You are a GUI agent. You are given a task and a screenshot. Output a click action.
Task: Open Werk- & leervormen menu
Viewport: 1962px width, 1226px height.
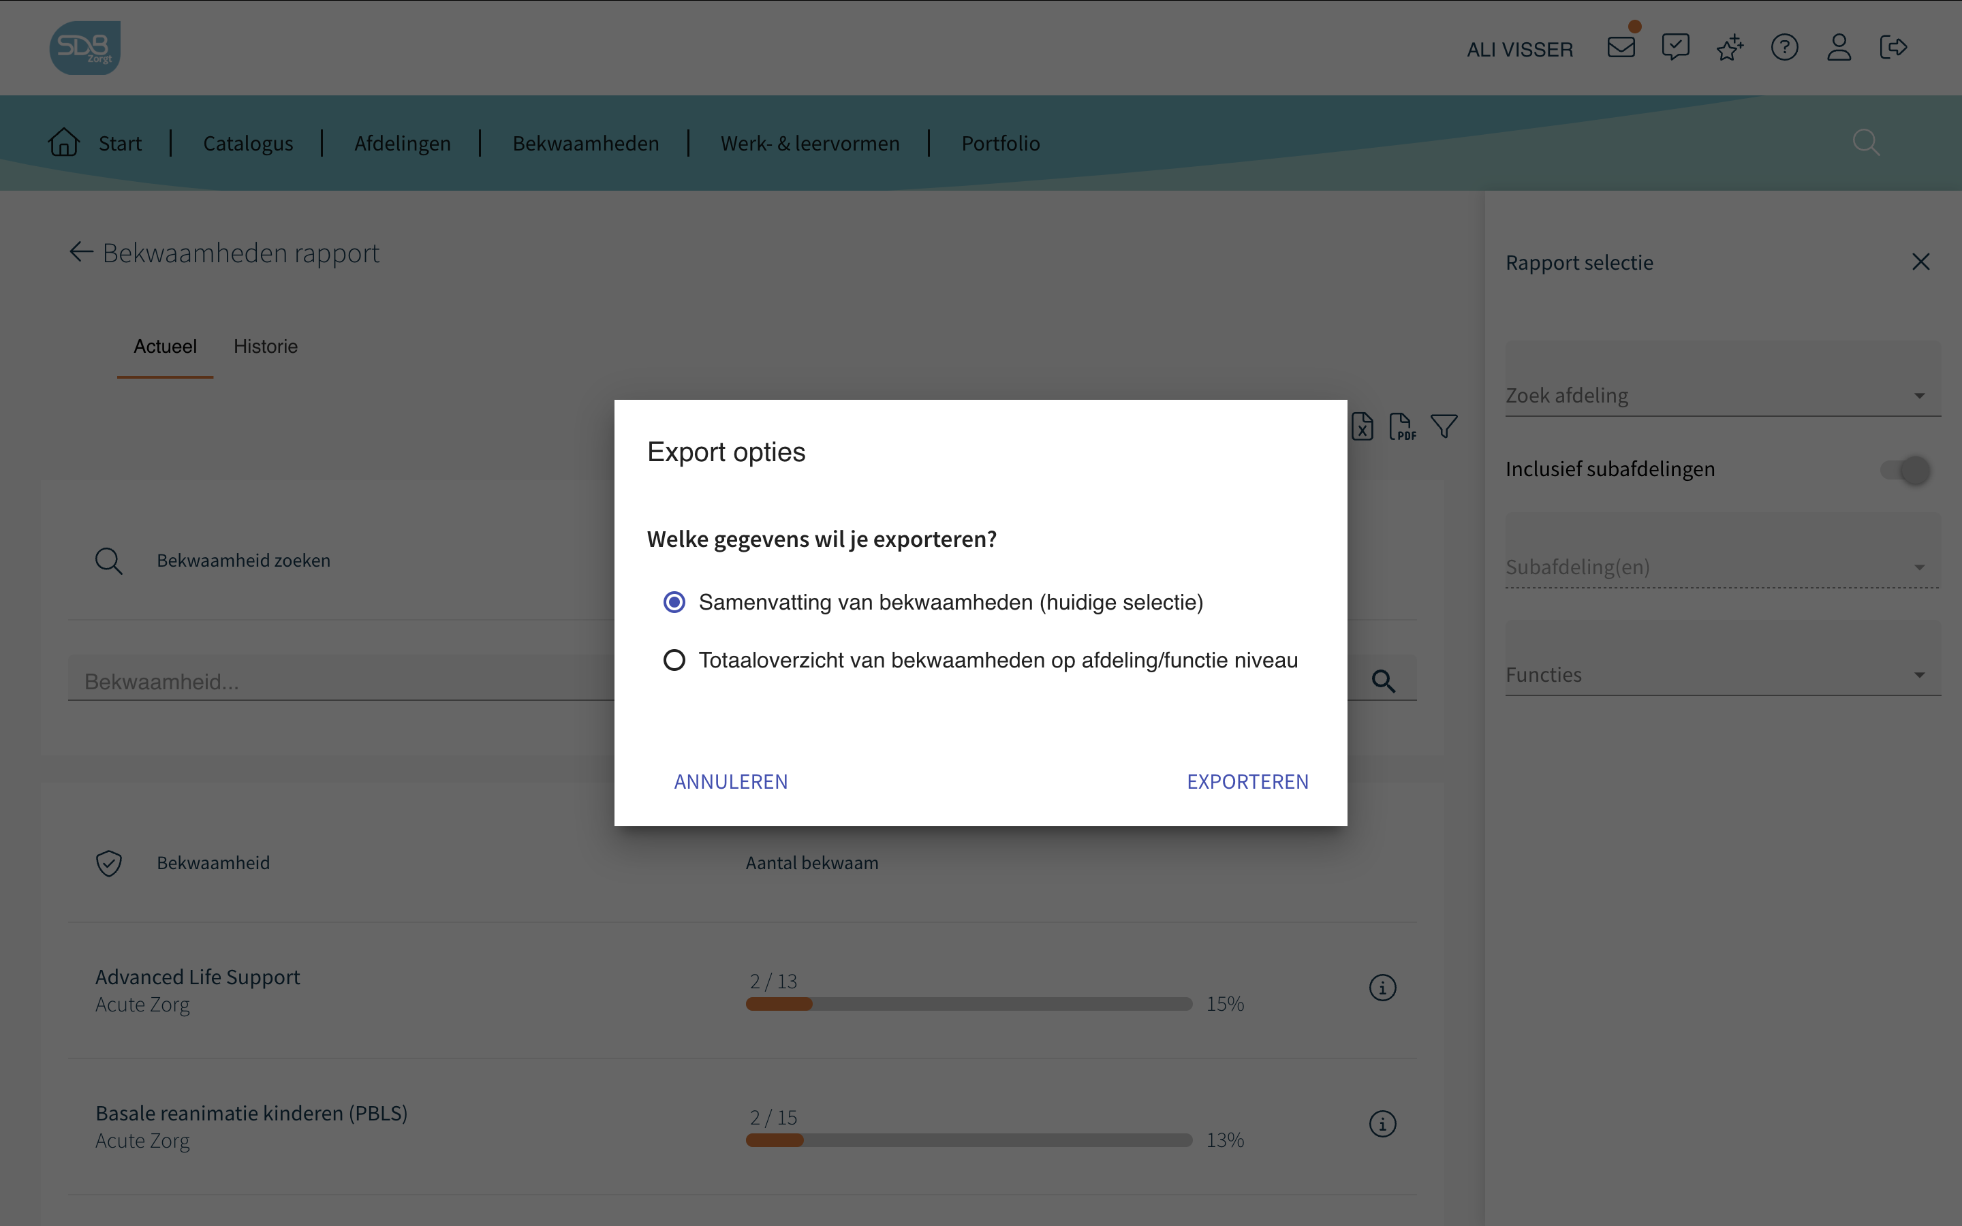coord(810,144)
